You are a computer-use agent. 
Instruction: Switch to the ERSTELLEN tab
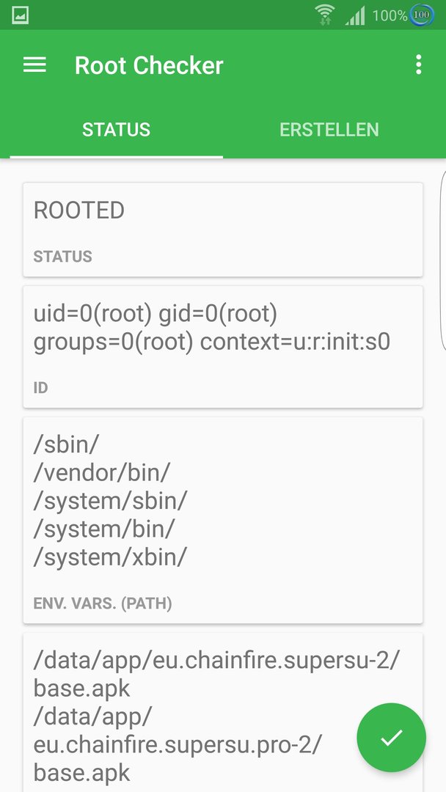pos(329,129)
